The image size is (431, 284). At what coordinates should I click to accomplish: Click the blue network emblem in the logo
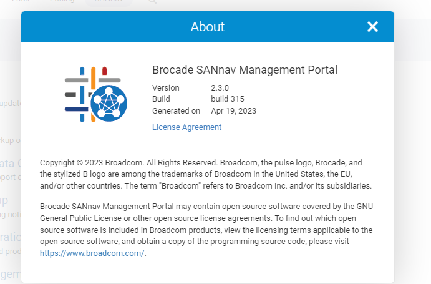click(x=109, y=103)
